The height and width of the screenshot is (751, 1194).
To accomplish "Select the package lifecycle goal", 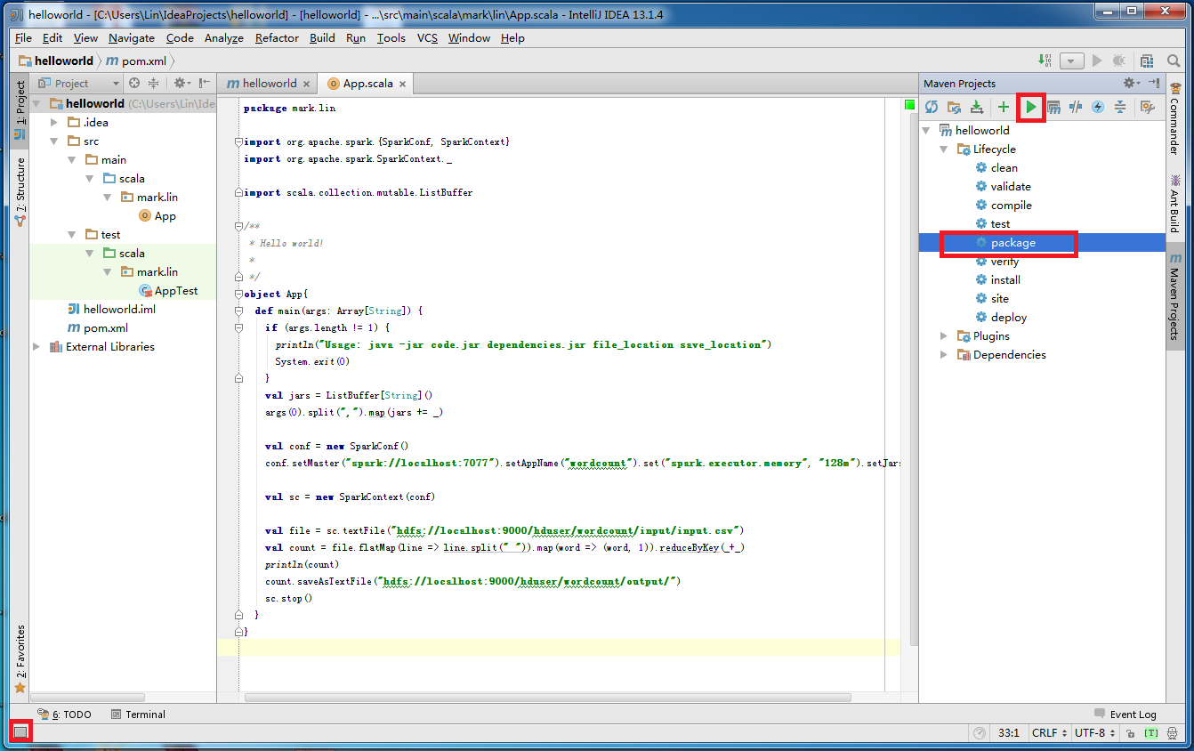I will click(x=1014, y=242).
